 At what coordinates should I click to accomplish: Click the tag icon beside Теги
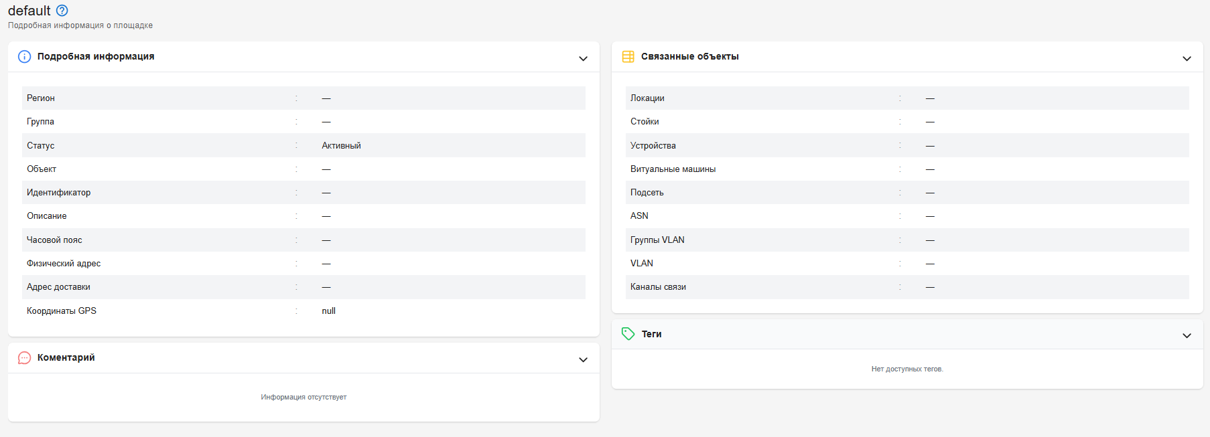(x=628, y=334)
